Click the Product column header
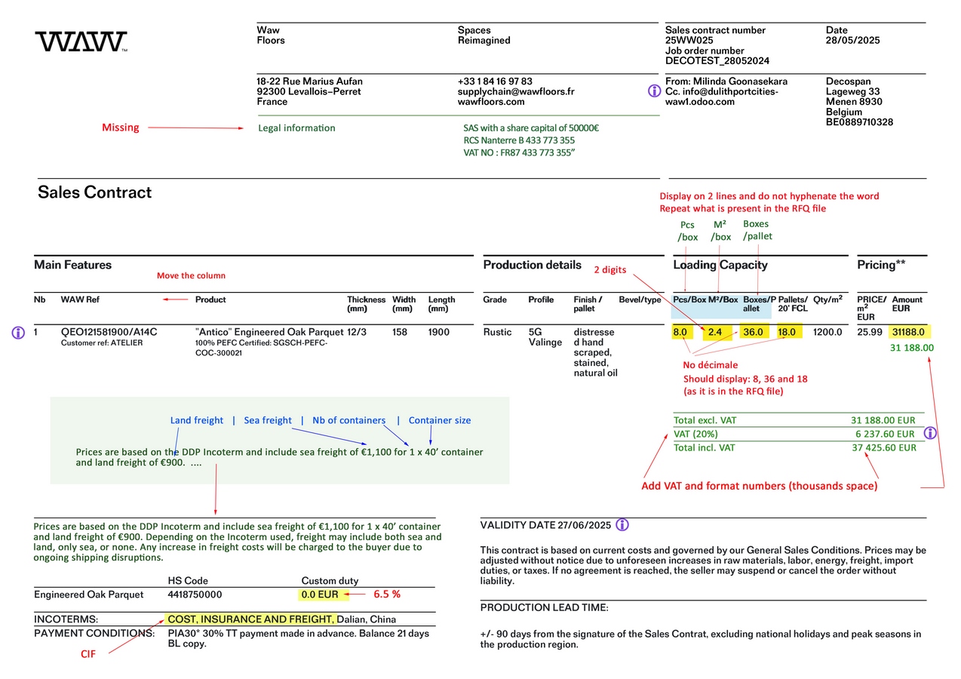The width and height of the screenshot is (961, 679). [x=210, y=300]
